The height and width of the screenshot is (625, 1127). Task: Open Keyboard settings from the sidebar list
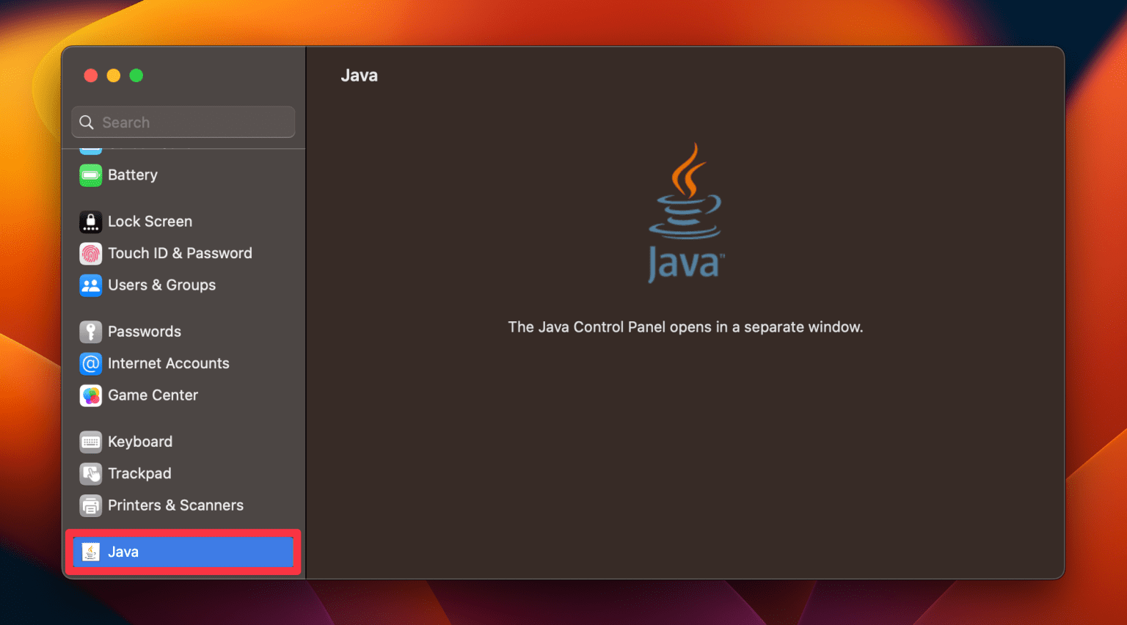pos(140,442)
